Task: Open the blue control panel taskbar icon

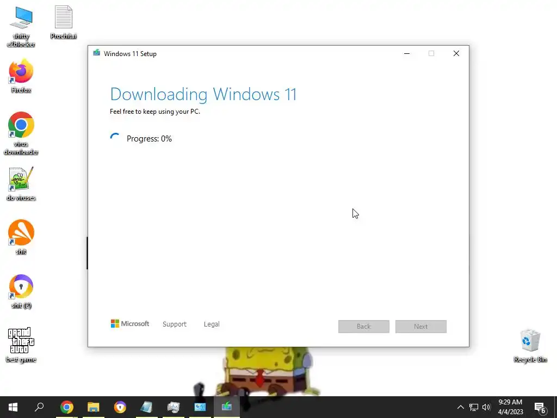Action: tap(200, 407)
